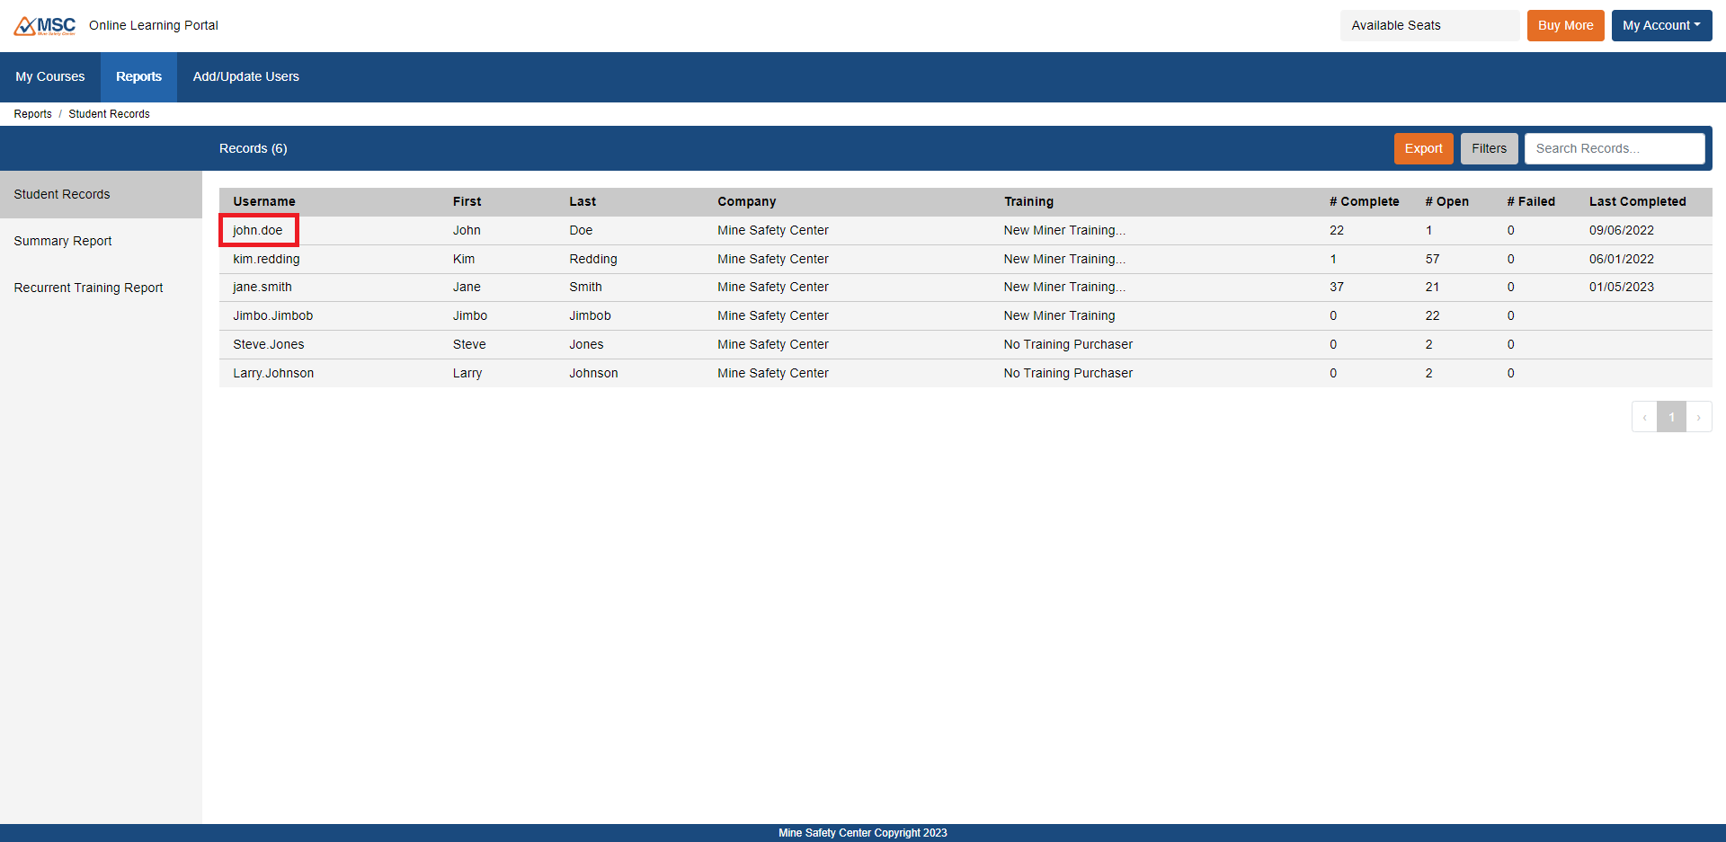Click the 22 open count in Jimbo's row
The width and height of the screenshot is (1726, 842).
pyautogui.click(x=1432, y=315)
